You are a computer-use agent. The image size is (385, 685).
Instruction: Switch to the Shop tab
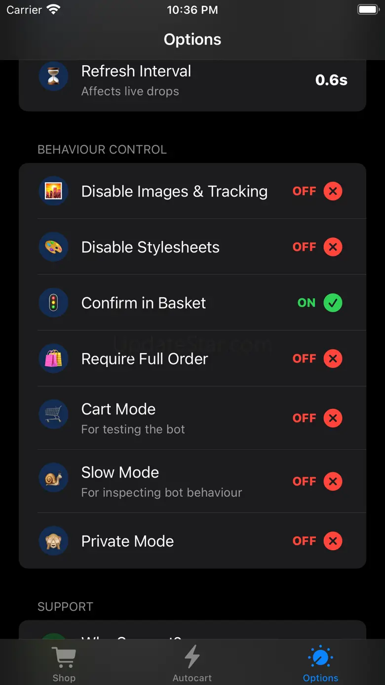coord(64,664)
